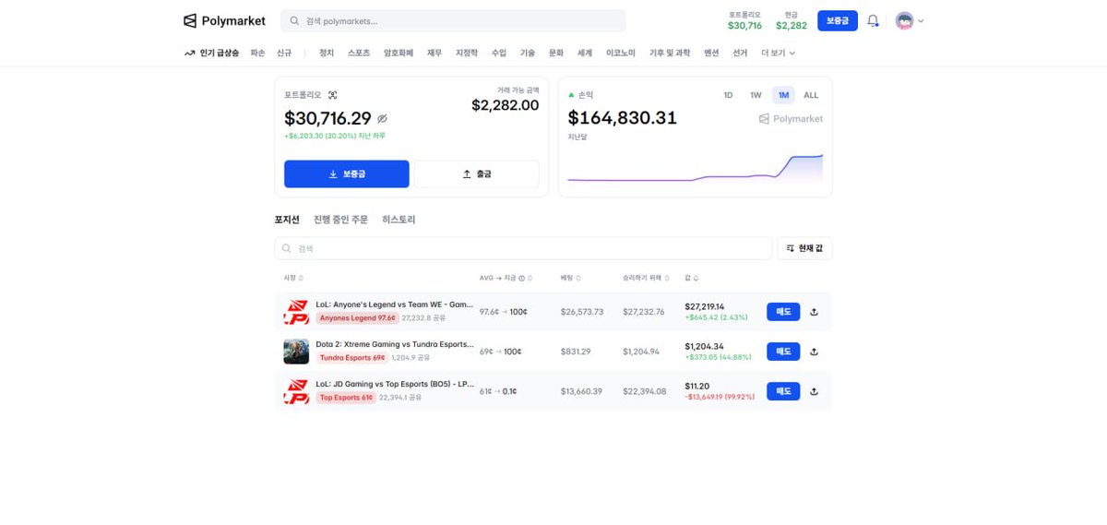The height and width of the screenshot is (525, 1107).
Task: Focus the 검색 polymarkets search field
Action: (453, 20)
